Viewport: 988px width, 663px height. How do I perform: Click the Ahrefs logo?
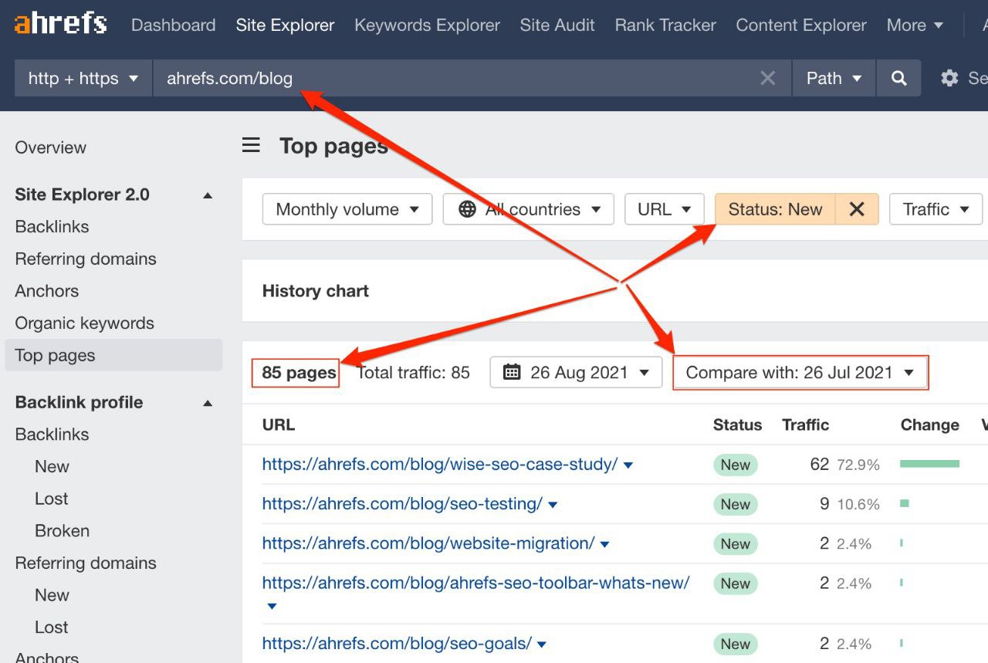click(x=60, y=24)
